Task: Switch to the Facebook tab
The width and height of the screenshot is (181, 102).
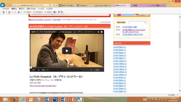Action: (85, 5)
